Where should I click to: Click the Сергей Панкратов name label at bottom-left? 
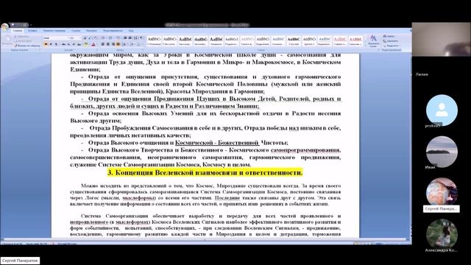pyautogui.click(x=20, y=261)
